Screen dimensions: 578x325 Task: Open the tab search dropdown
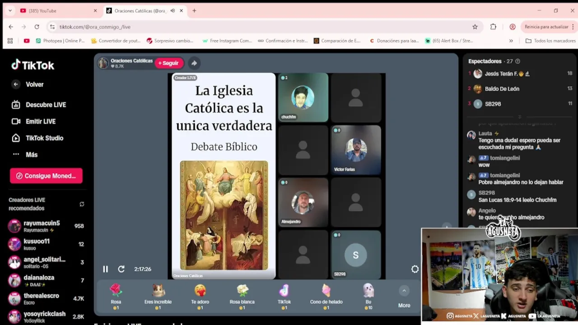click(10, 10)
